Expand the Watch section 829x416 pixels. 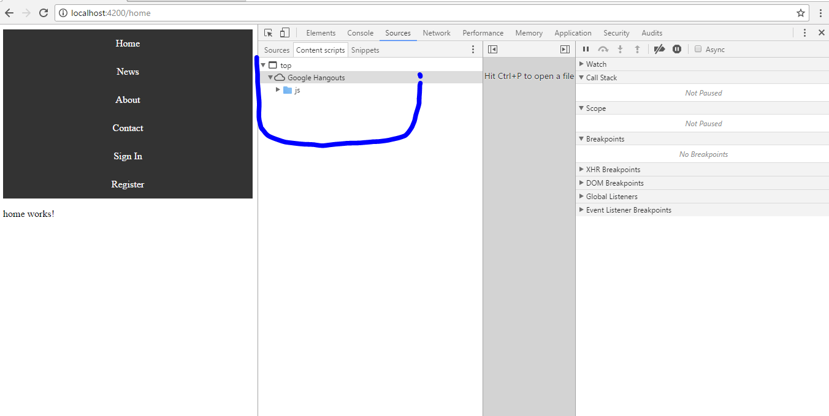pyautogui.click(x=582, y=64)
